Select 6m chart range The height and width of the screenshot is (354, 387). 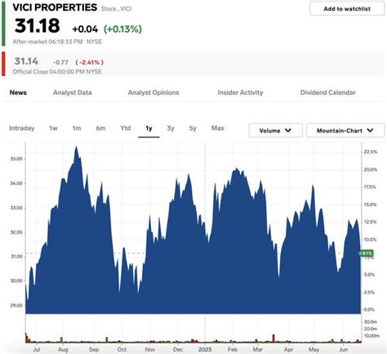pos(100,128)
